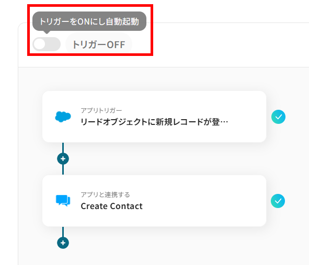Select the アプリトリガー label text

101,110
